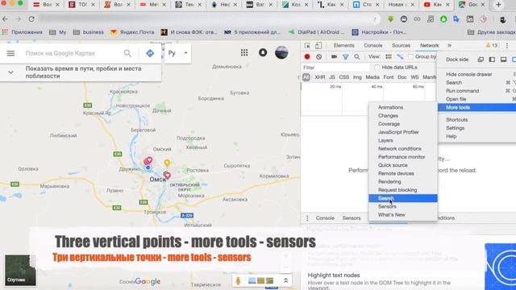Expand the map imagery strip arrows
The width and height of the screenshot is (516, 290).
285,280
